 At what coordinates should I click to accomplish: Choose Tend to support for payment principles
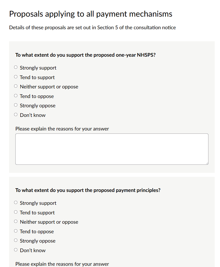[16, 212]
